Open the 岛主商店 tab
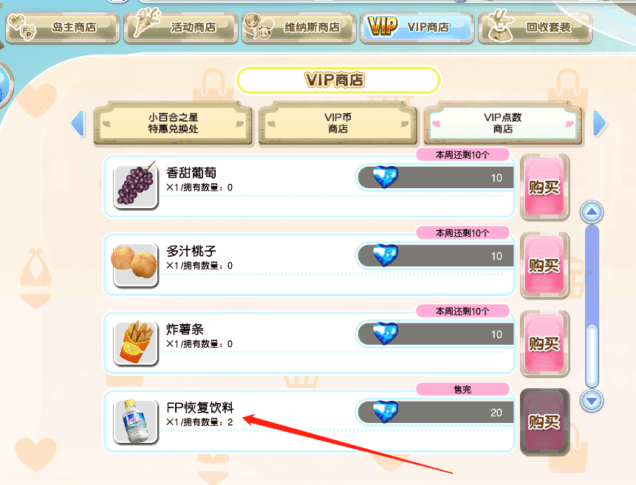This screenshot has height=485, width=636. pyautogui.click(x=63, y=27)
